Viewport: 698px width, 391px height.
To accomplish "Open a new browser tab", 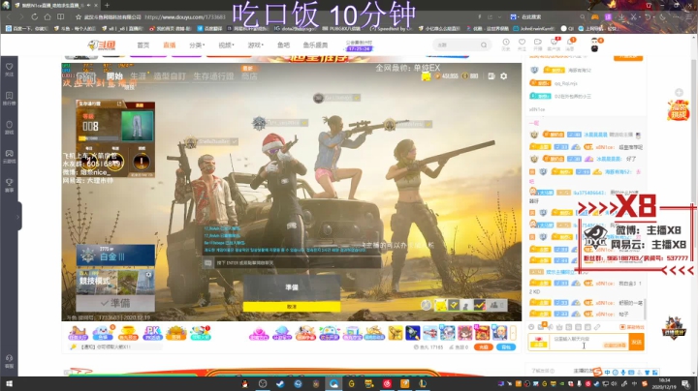I will [x=107, y=5].
